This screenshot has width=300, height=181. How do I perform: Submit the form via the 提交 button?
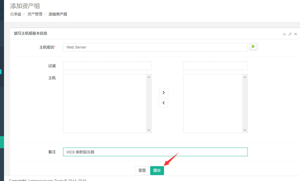coord(157,170)
